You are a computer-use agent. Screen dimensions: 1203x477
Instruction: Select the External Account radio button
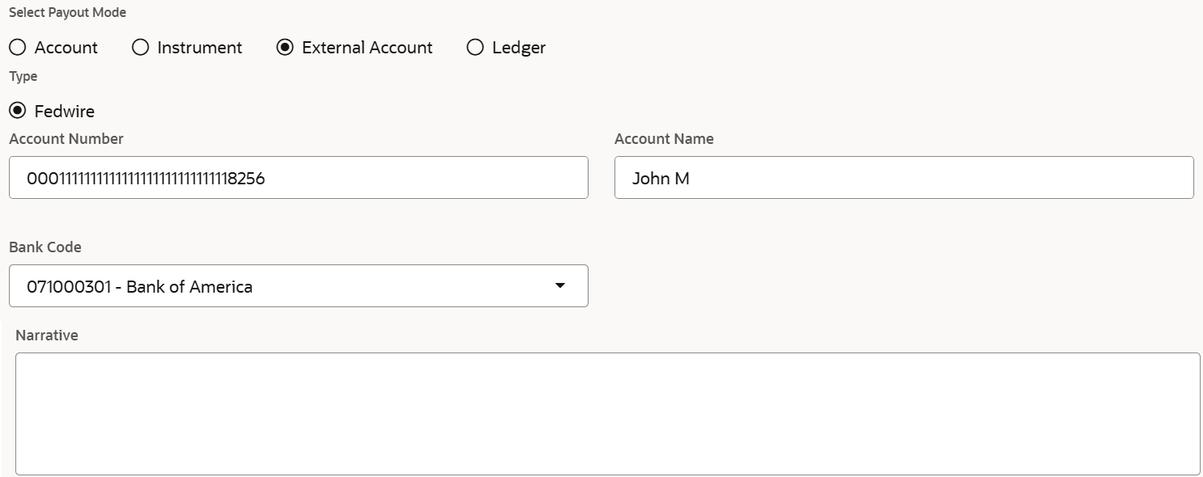[x=285, y=48]
